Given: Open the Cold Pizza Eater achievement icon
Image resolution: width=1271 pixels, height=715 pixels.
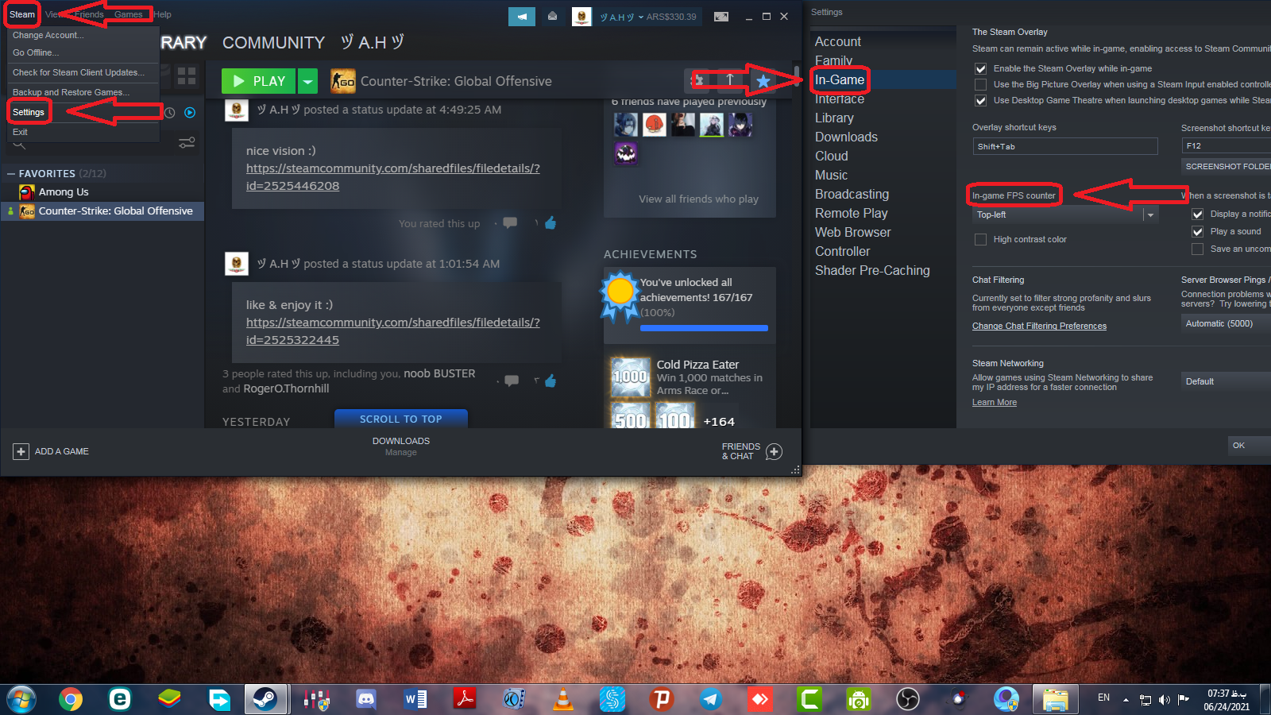Looking at the screenshot, I should pos(631,377).
